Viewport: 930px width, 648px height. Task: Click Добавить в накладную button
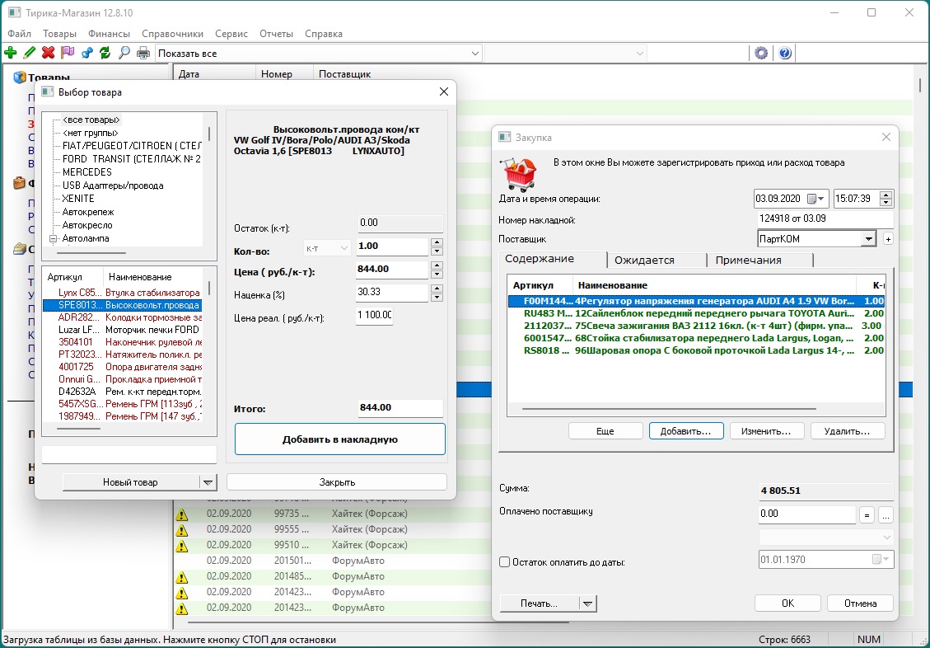pos(340,439)
